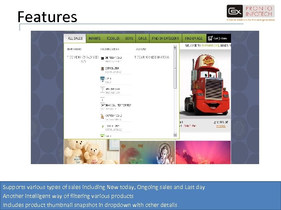Click the exclamation-mark placeholder sale thumbnail
This screenshot has width=281, height=210.
point(102,100)
